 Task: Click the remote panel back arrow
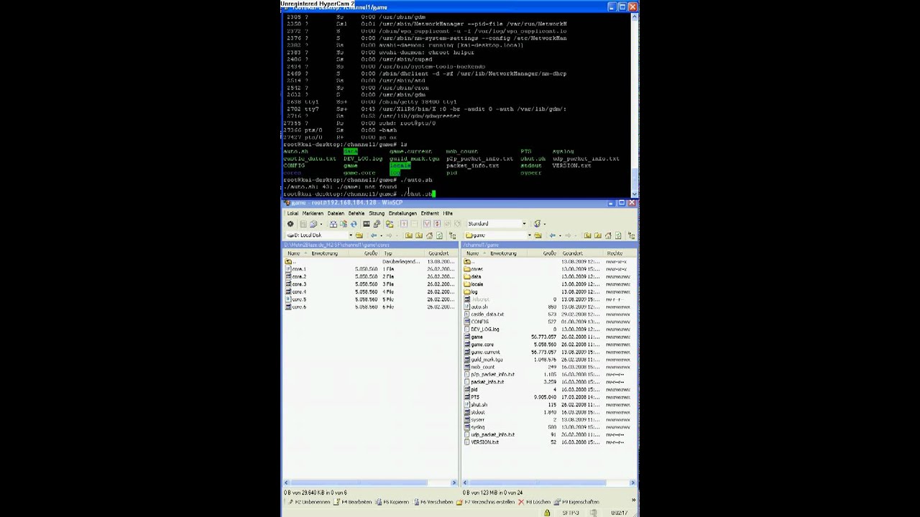point(552,236)
